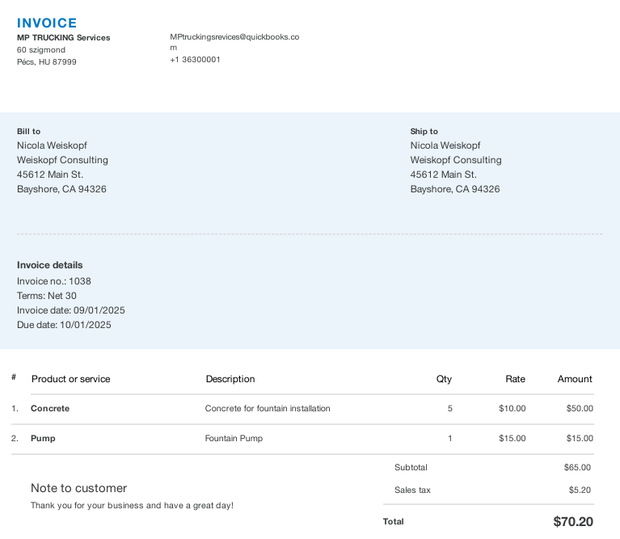Select the Pump product row name
Screen dimensions: 620x539
[x=43, y=439]
